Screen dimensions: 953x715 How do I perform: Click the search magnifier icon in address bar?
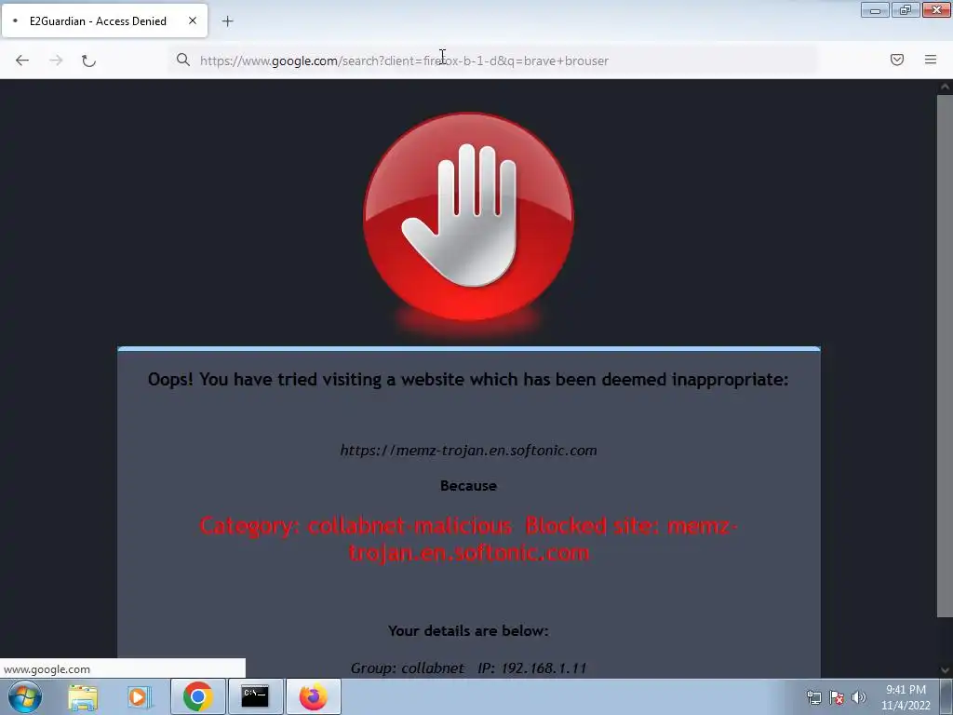tap(183, 60)
